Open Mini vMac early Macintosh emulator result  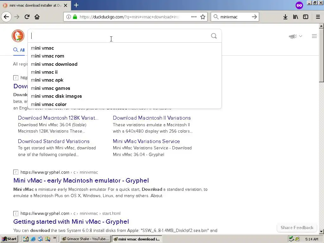[81, 180]
